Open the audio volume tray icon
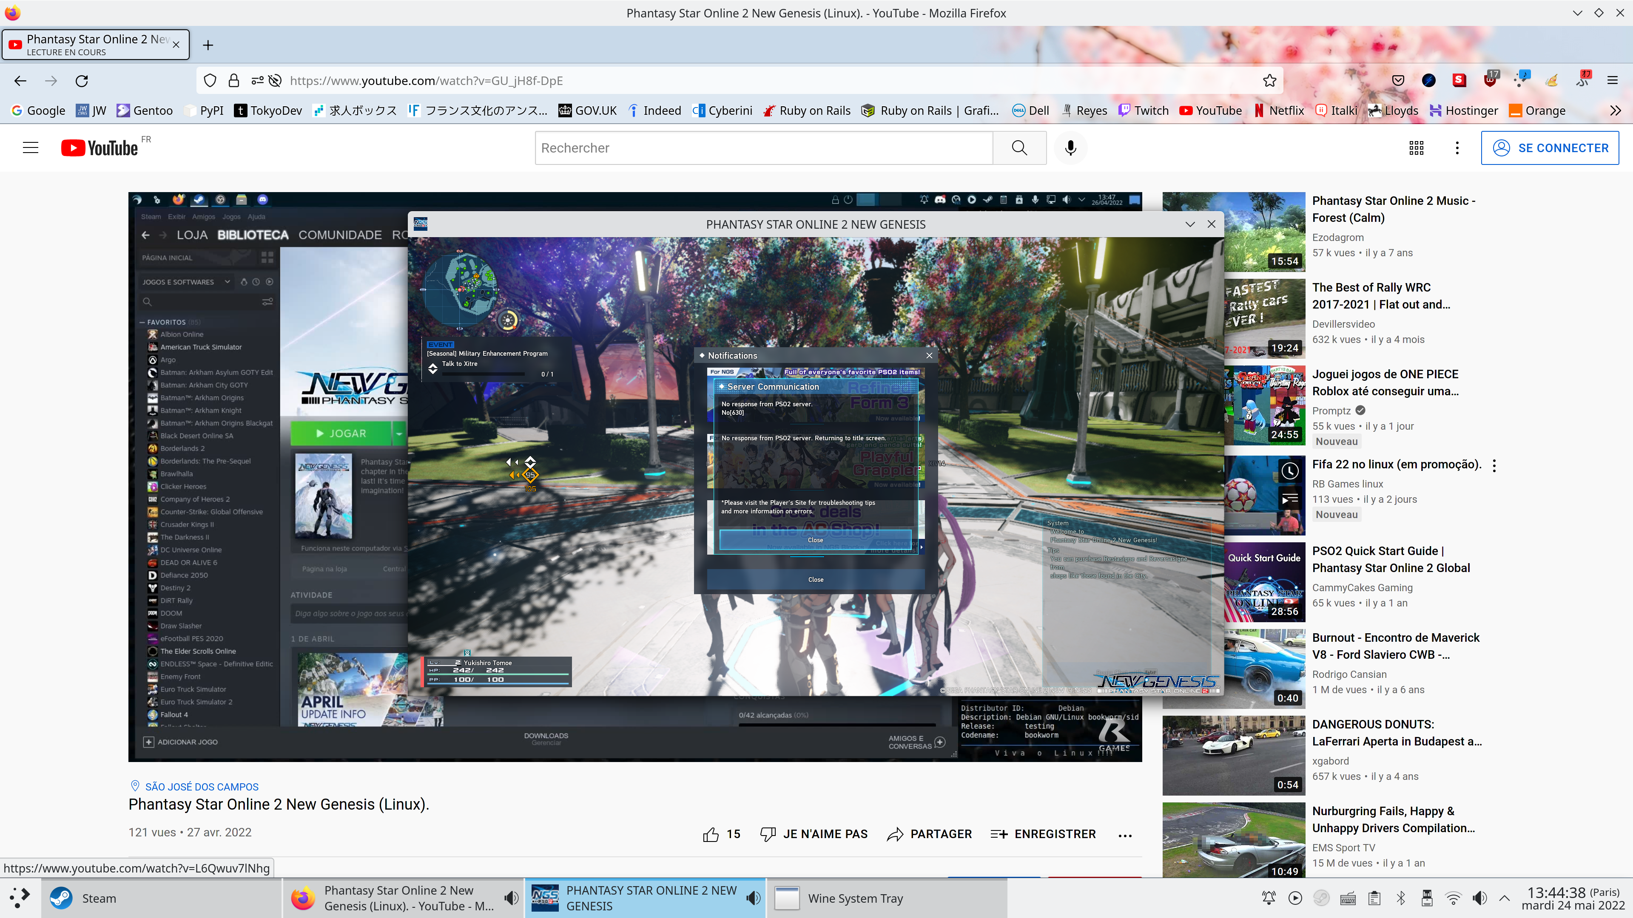The height and width of the screenshot is (918, 1633). [1479, 898]
